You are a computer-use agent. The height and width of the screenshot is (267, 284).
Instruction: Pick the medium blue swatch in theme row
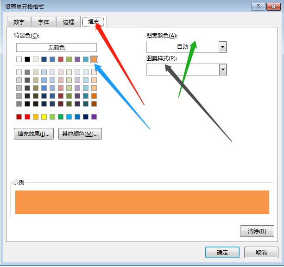[x=52, y=59]
